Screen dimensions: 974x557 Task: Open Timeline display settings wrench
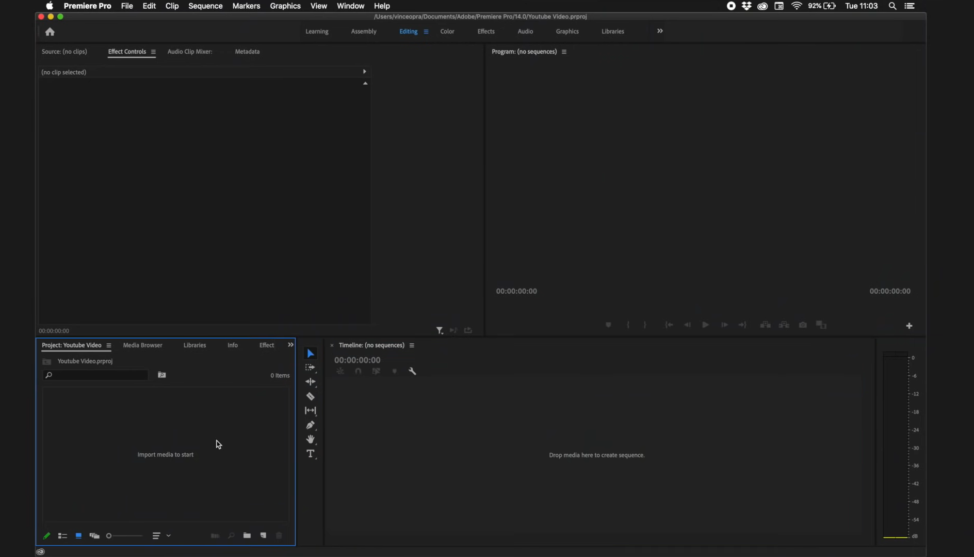click(x=413, y=371)
